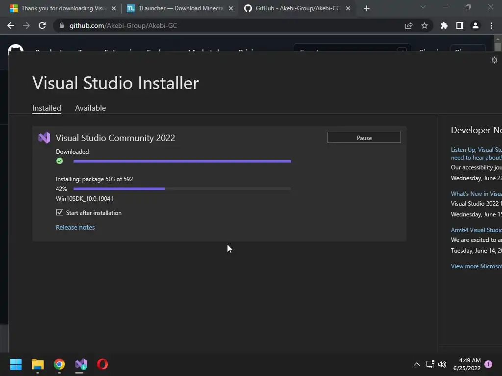This screenshot has height=376, width=502.
Task: Open 'Listen Up, Visual Studio' news link
Action: click(477, 153)
